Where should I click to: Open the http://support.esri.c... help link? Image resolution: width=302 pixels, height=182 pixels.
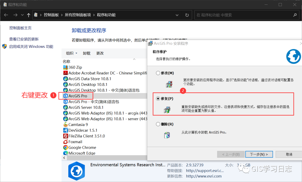(205, 171)
